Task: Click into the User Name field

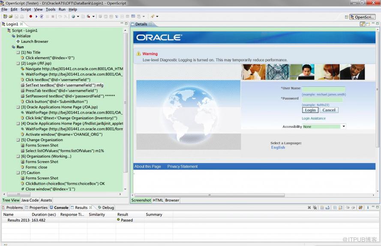Action: click(324, 89)
